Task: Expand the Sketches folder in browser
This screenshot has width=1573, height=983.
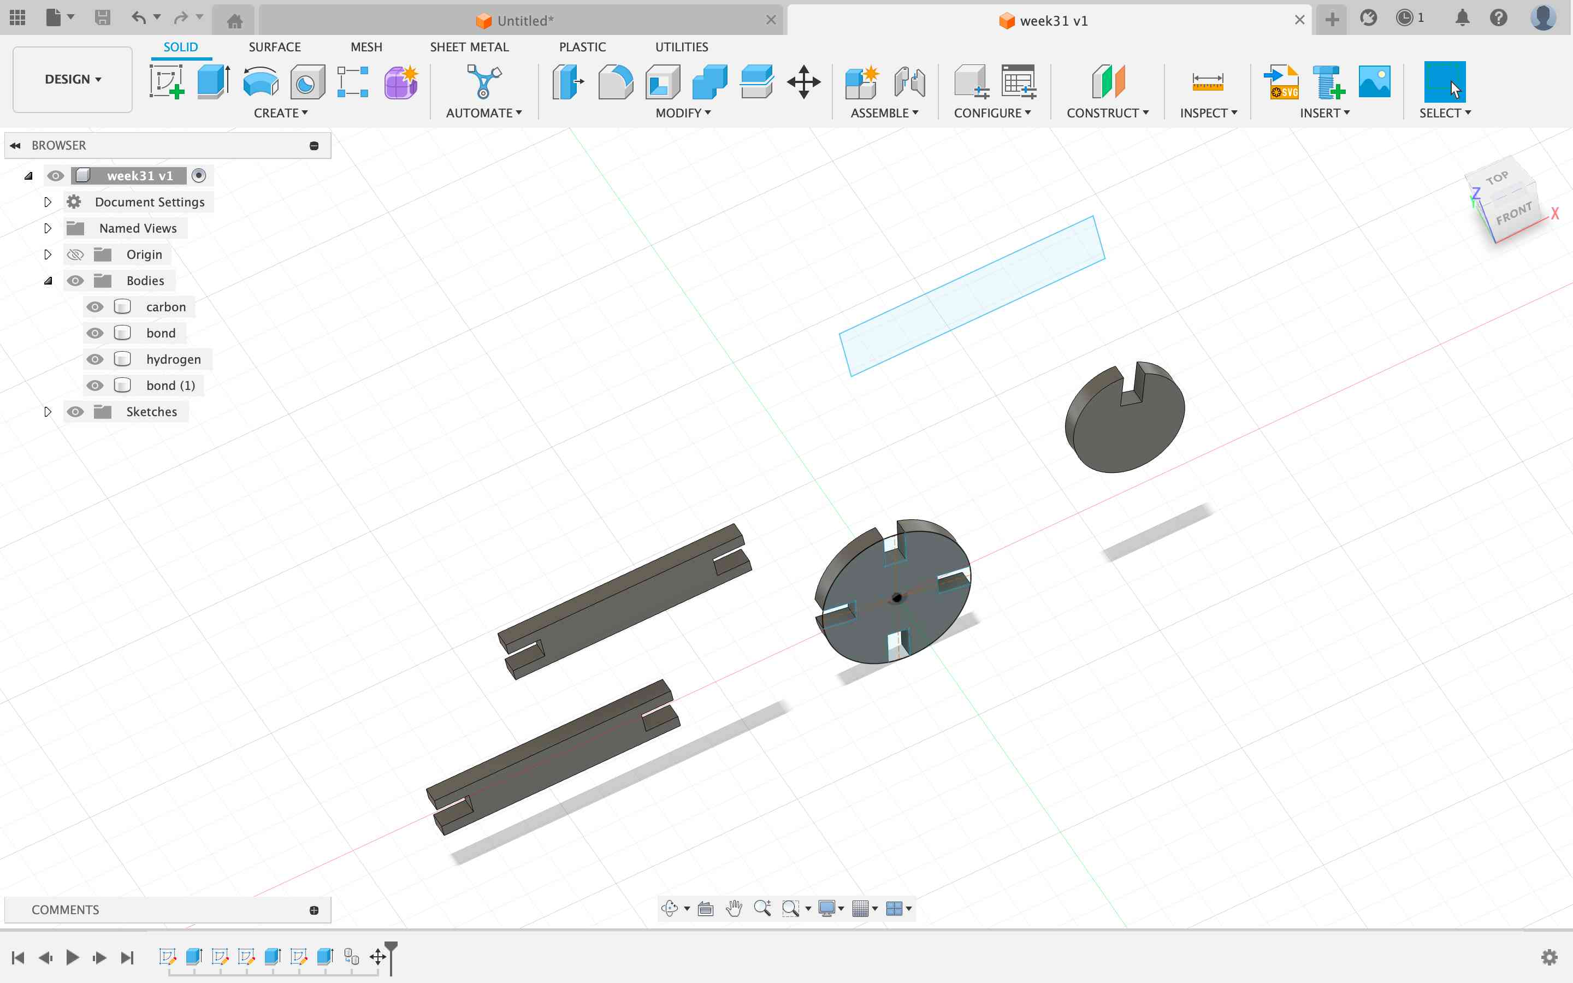Action: [x=46, y=411]
